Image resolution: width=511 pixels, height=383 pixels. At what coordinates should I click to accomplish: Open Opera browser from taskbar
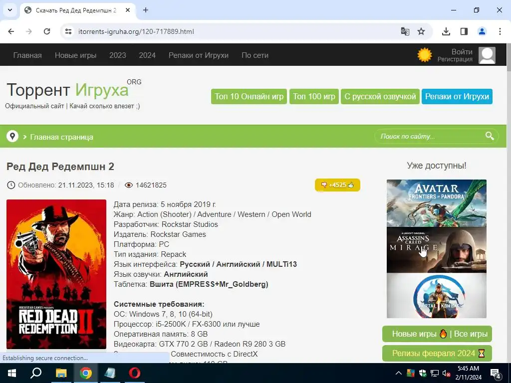135,373
